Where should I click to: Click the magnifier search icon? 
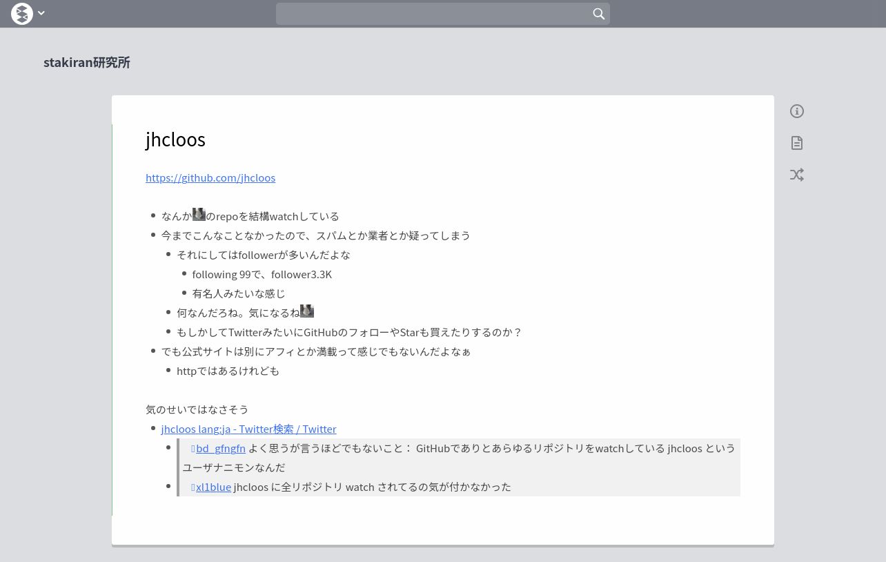(599, 14)
